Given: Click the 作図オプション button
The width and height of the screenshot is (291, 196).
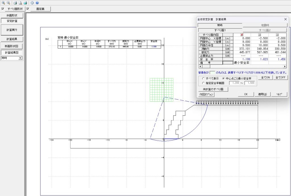Looking at the screenshot, I should (206, 94).
